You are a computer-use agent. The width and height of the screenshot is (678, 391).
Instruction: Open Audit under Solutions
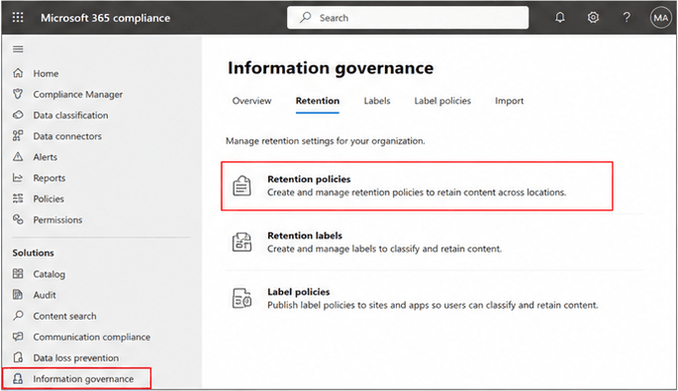click(x=45, y=295)
